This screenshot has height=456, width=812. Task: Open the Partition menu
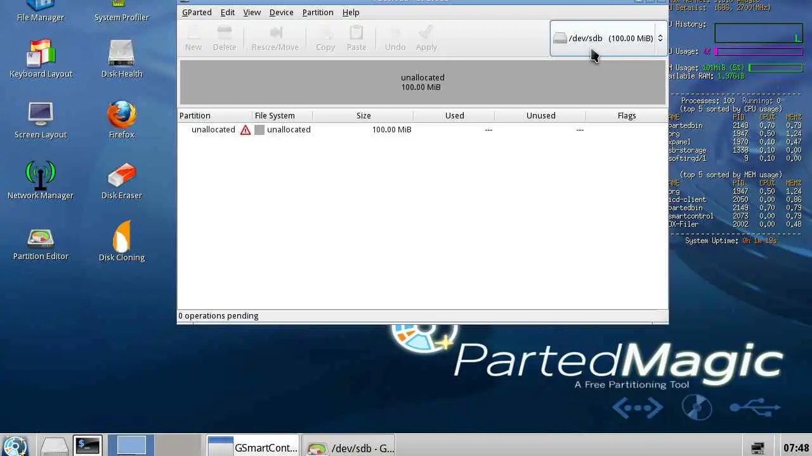[318, 12]
